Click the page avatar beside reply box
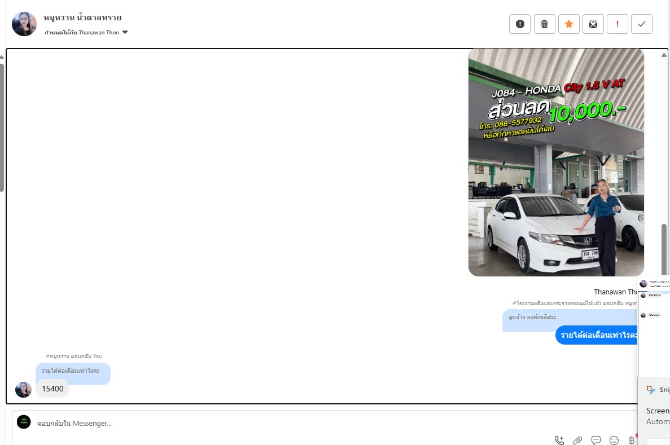The height and width of the screenshot is (445, 670). [24, 422]
